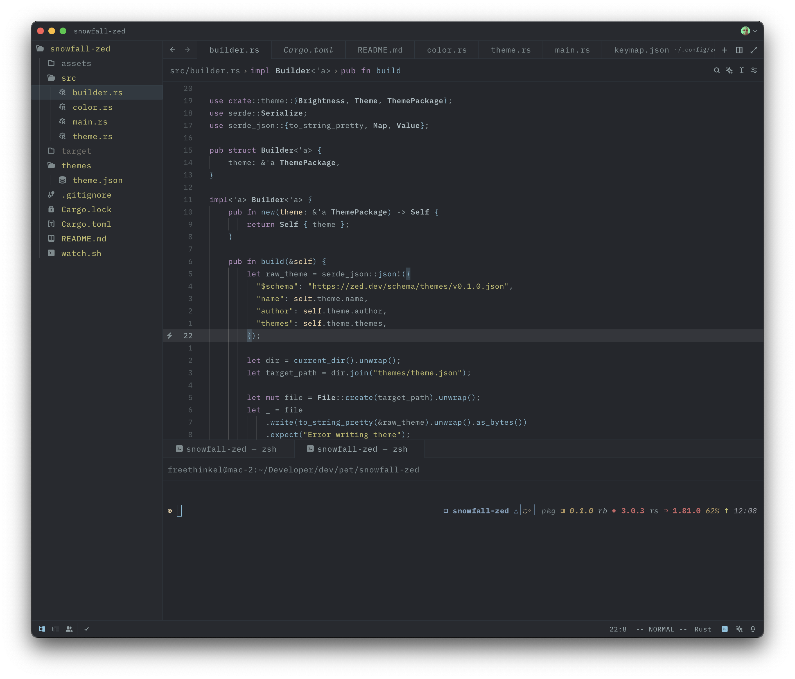
Task: Open inline assist sparkle icon in editor toolbar
Action: point(729,71)
